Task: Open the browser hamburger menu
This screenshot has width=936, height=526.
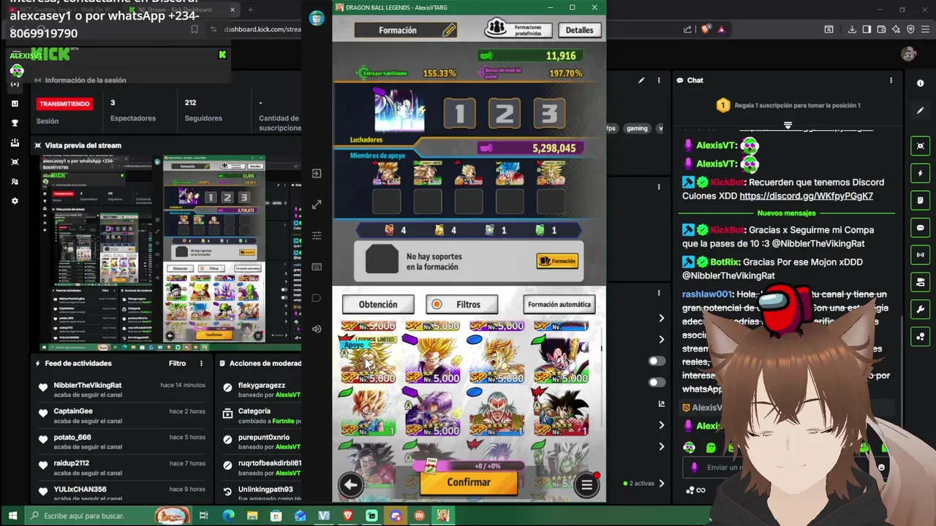Action: coord(925,29)
